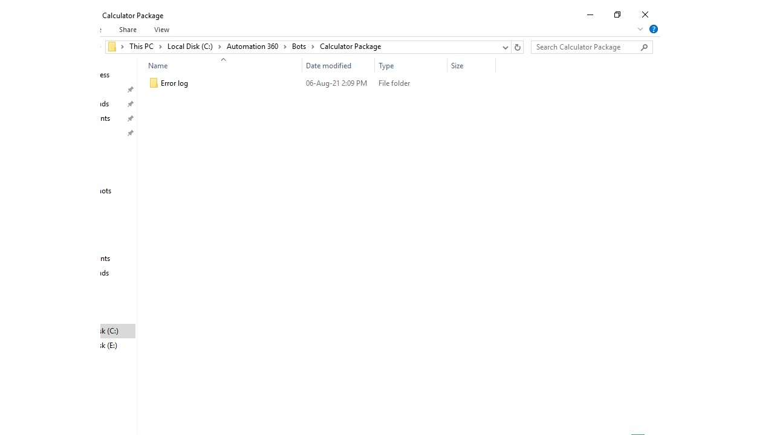Viewport: 774px width, 435px height.
Task: Open the blue Help question mark icon
Action: pyautogui.click(x=654, y=29)
